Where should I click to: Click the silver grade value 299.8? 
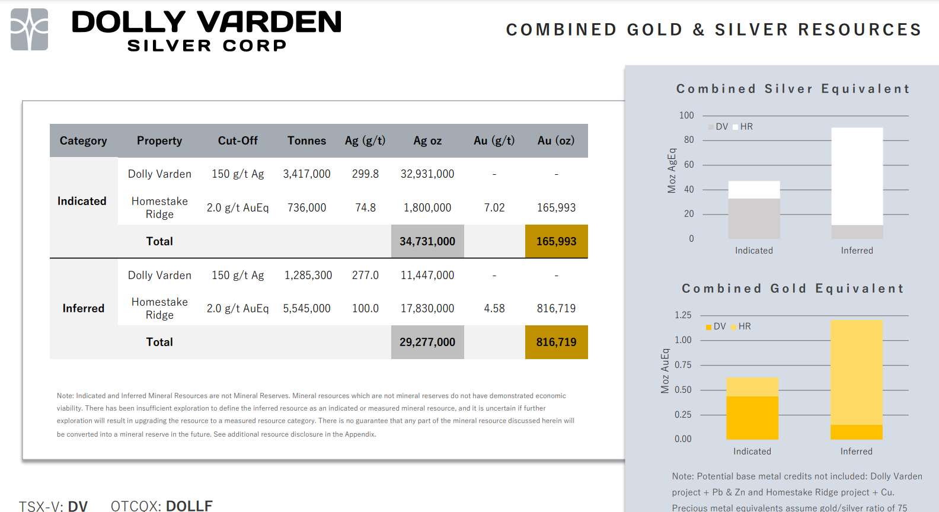point(365,174)
